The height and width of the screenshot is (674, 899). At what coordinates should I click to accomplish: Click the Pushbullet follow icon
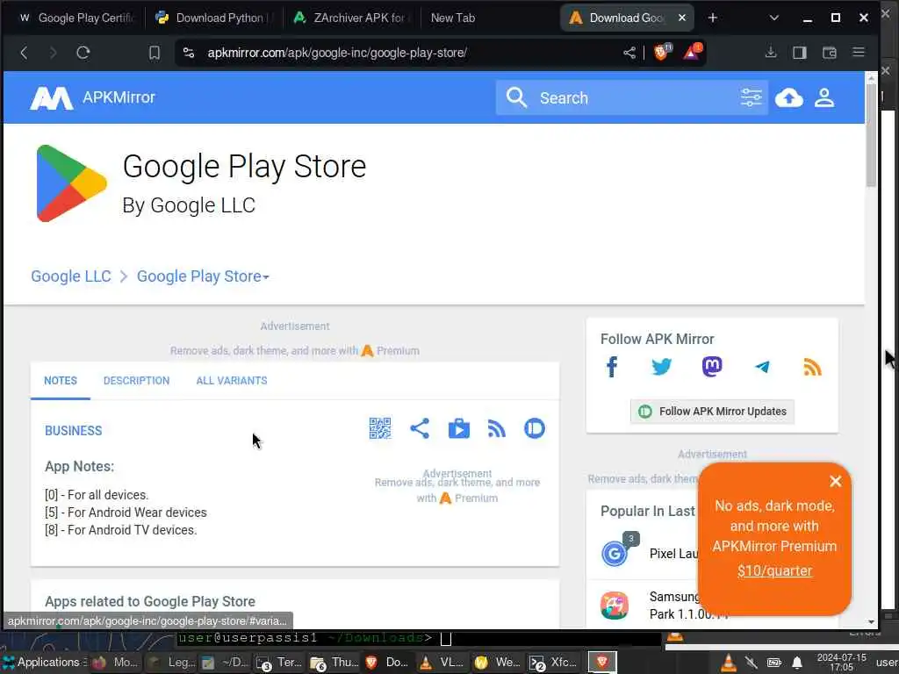[535, 428]
